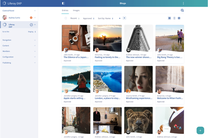Click the waterfall rainbow cover image thumbnail
The image size is (208, 138).
(170, 79)
